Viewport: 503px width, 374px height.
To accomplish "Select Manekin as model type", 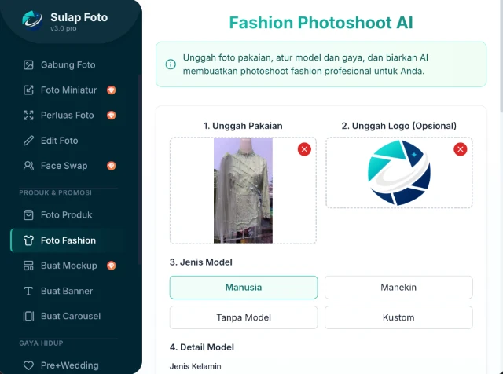I will pos(398,288).
